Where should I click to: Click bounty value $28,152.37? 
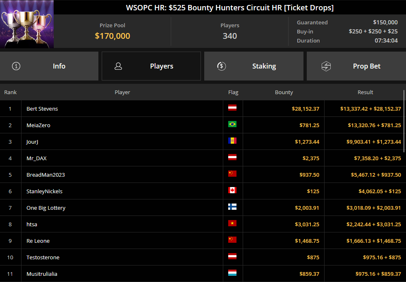(306, 109)
